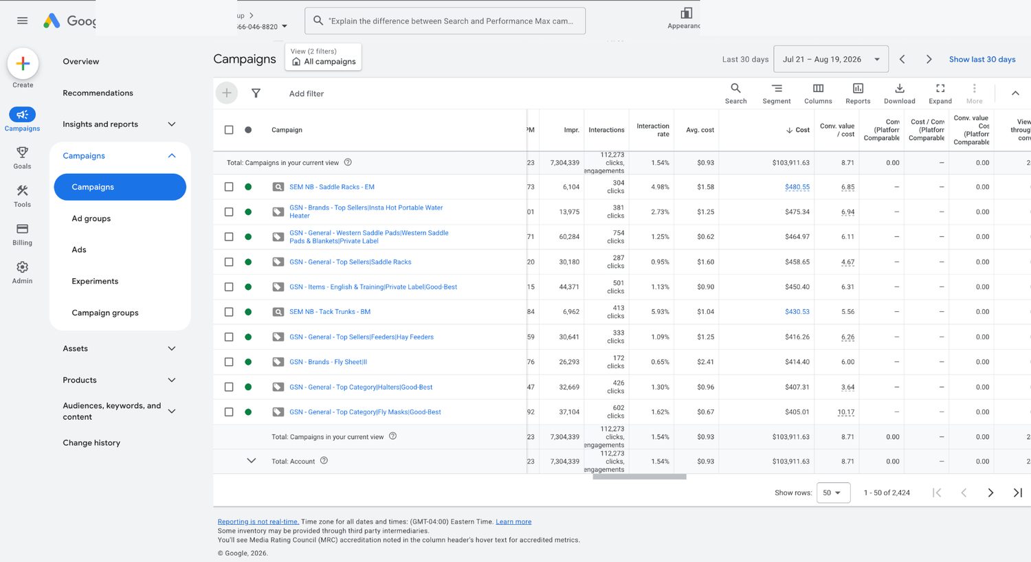Check the GSN - Brands - Fly Sheet row
The image size is (1031, 562).
229,362
